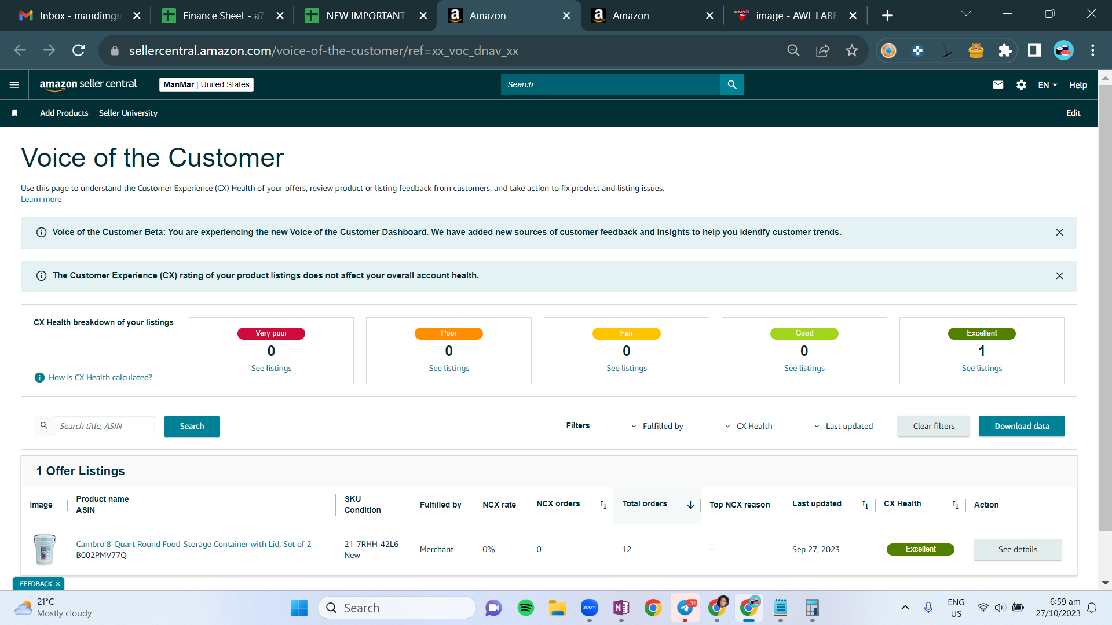Sort the Last updated column
The width and height of the screenshot is (1112, 625).
click(865, 505)
